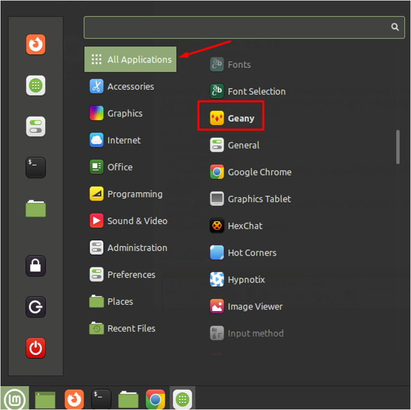
Task: Click the application list scrollbar
Action: [397, 147]
